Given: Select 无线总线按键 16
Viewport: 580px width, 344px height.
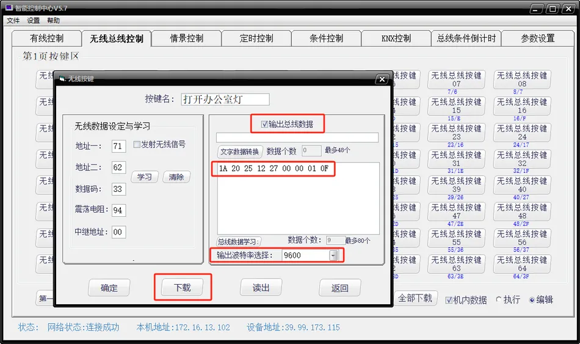Looking at the screenshot, I should pyautogui.click(x=522, y=106).
